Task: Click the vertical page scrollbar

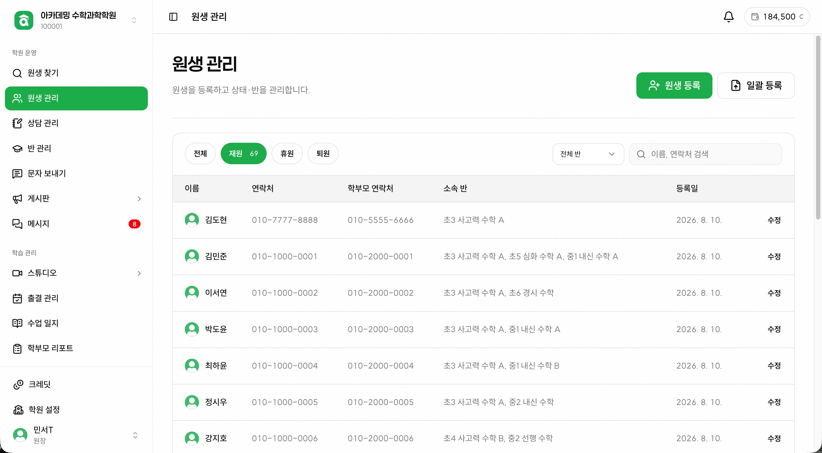Action: pos(818,128)
